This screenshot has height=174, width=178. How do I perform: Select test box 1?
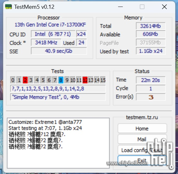[x=19, y=80]
